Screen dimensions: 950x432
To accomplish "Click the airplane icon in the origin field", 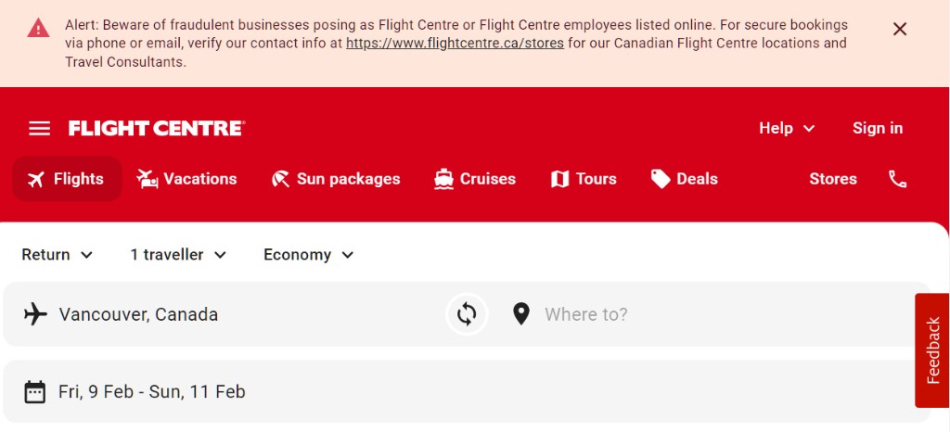I will [35, 314].
